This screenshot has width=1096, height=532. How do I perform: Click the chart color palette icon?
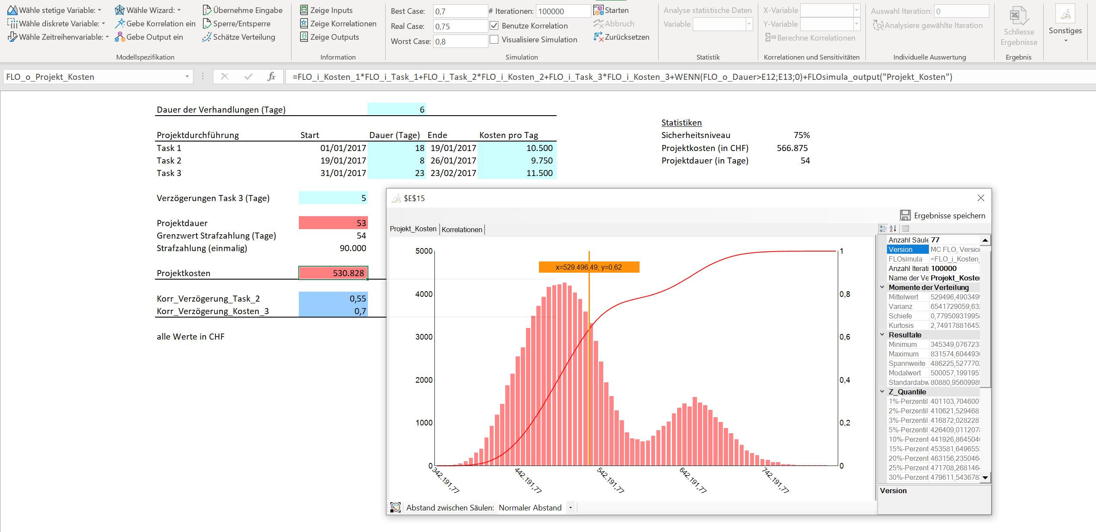click(x=396, y=507)
